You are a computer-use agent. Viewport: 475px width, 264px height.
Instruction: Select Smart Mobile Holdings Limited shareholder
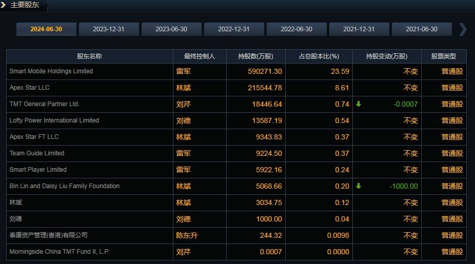pos(51,71)
